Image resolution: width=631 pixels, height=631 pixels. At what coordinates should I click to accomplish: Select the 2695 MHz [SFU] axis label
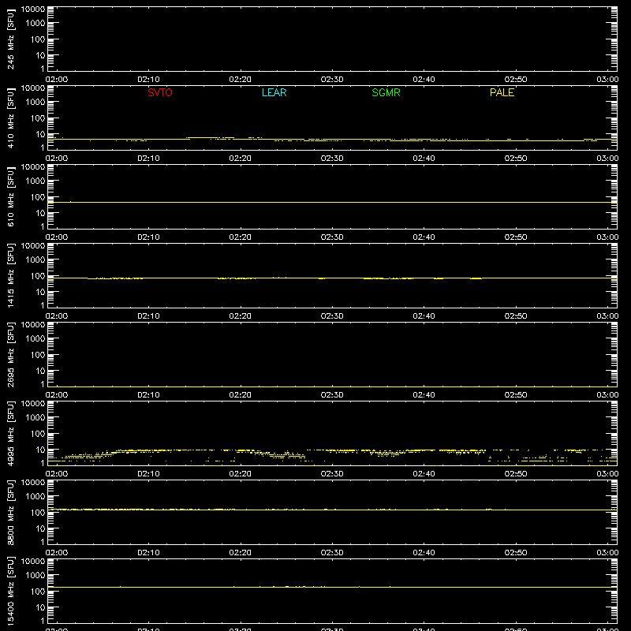tap(10, 355)
